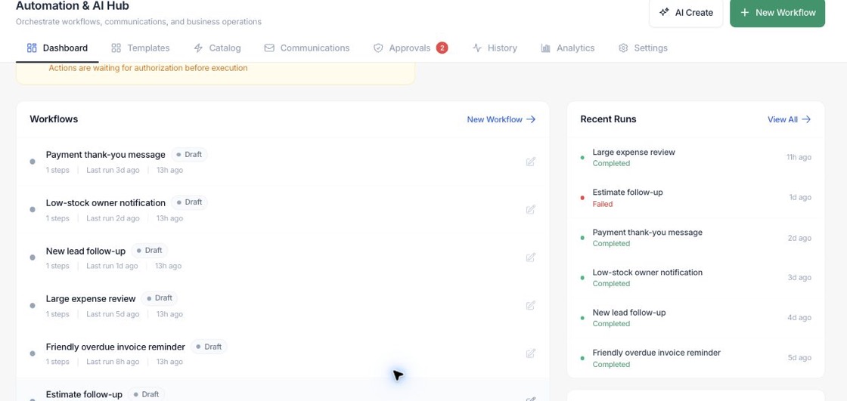
Task: Click the Analytics bar chart icon
Action: coord(545,48)
